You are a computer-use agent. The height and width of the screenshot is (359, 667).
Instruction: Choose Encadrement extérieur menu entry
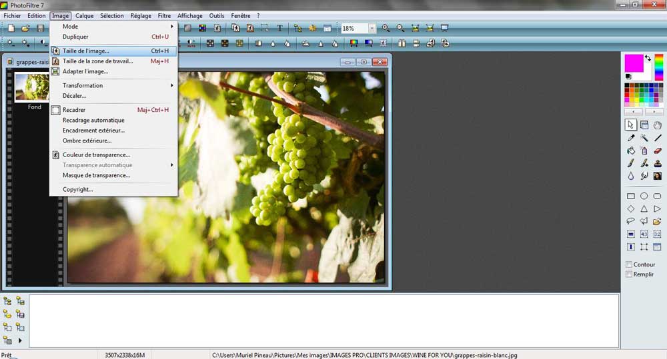[113, 131]
